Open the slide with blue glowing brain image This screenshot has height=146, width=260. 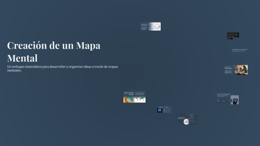(x=164, y=109)
